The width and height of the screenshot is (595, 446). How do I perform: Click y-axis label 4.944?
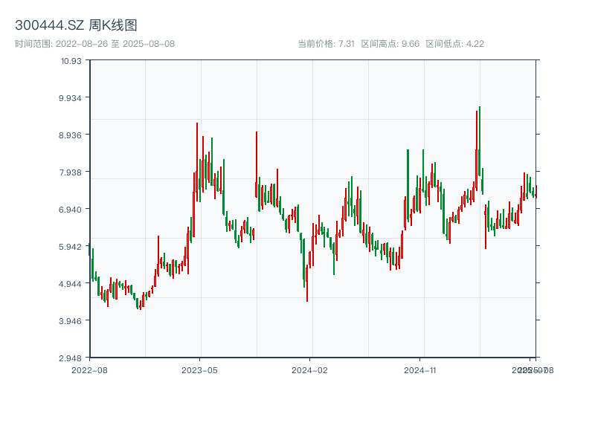[70, 284]
